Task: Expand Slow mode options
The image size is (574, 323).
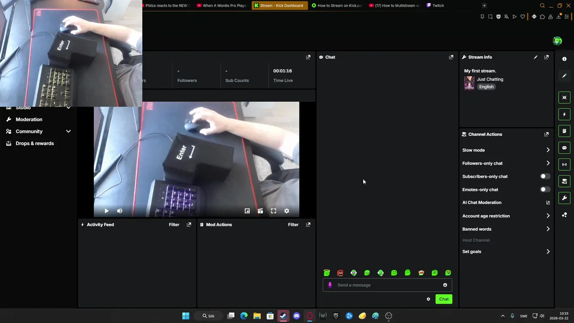Action: tap(548, 150)
